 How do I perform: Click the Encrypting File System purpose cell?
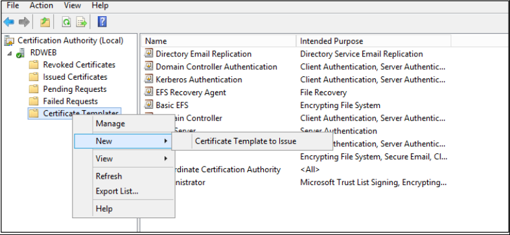click(340, 106)
